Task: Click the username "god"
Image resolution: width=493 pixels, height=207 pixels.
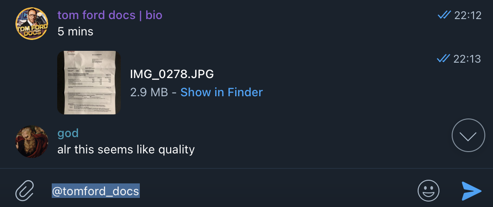Action: (x=68, y=133)
